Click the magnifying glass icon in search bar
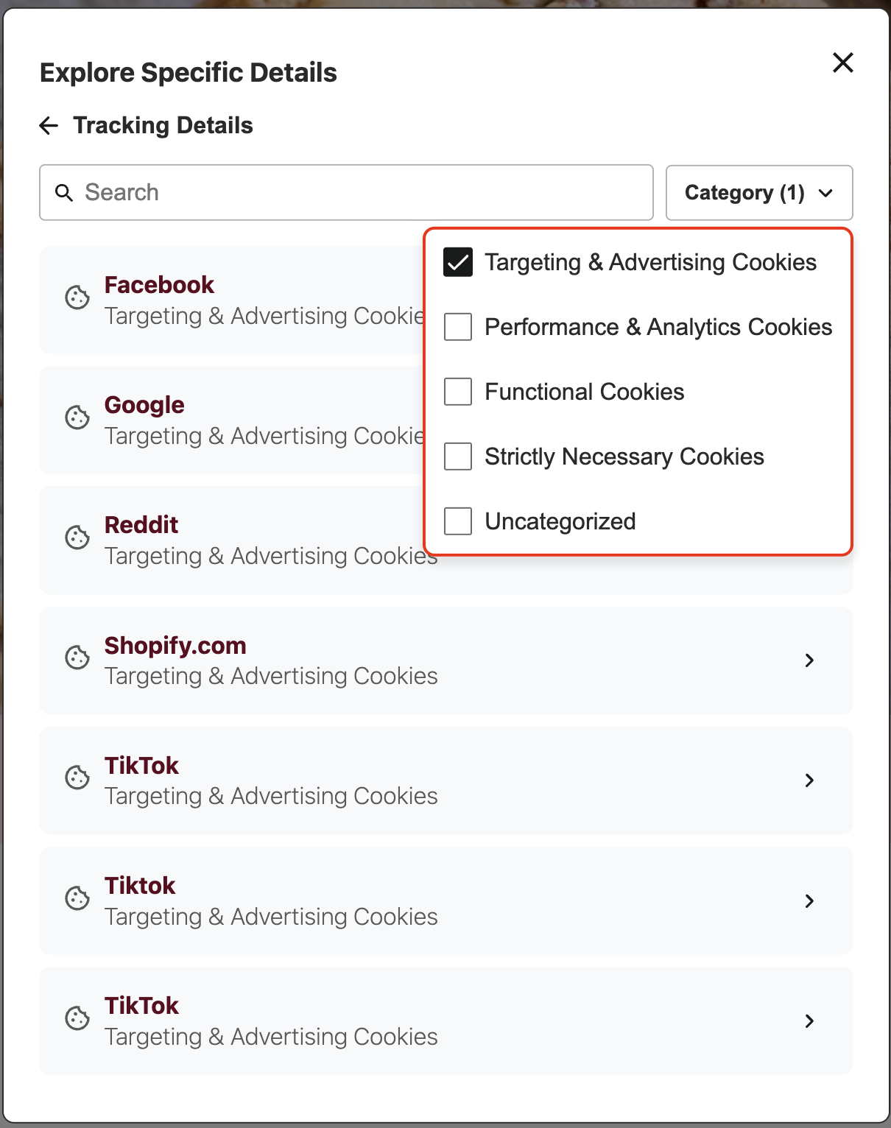 tap(64, 192)
